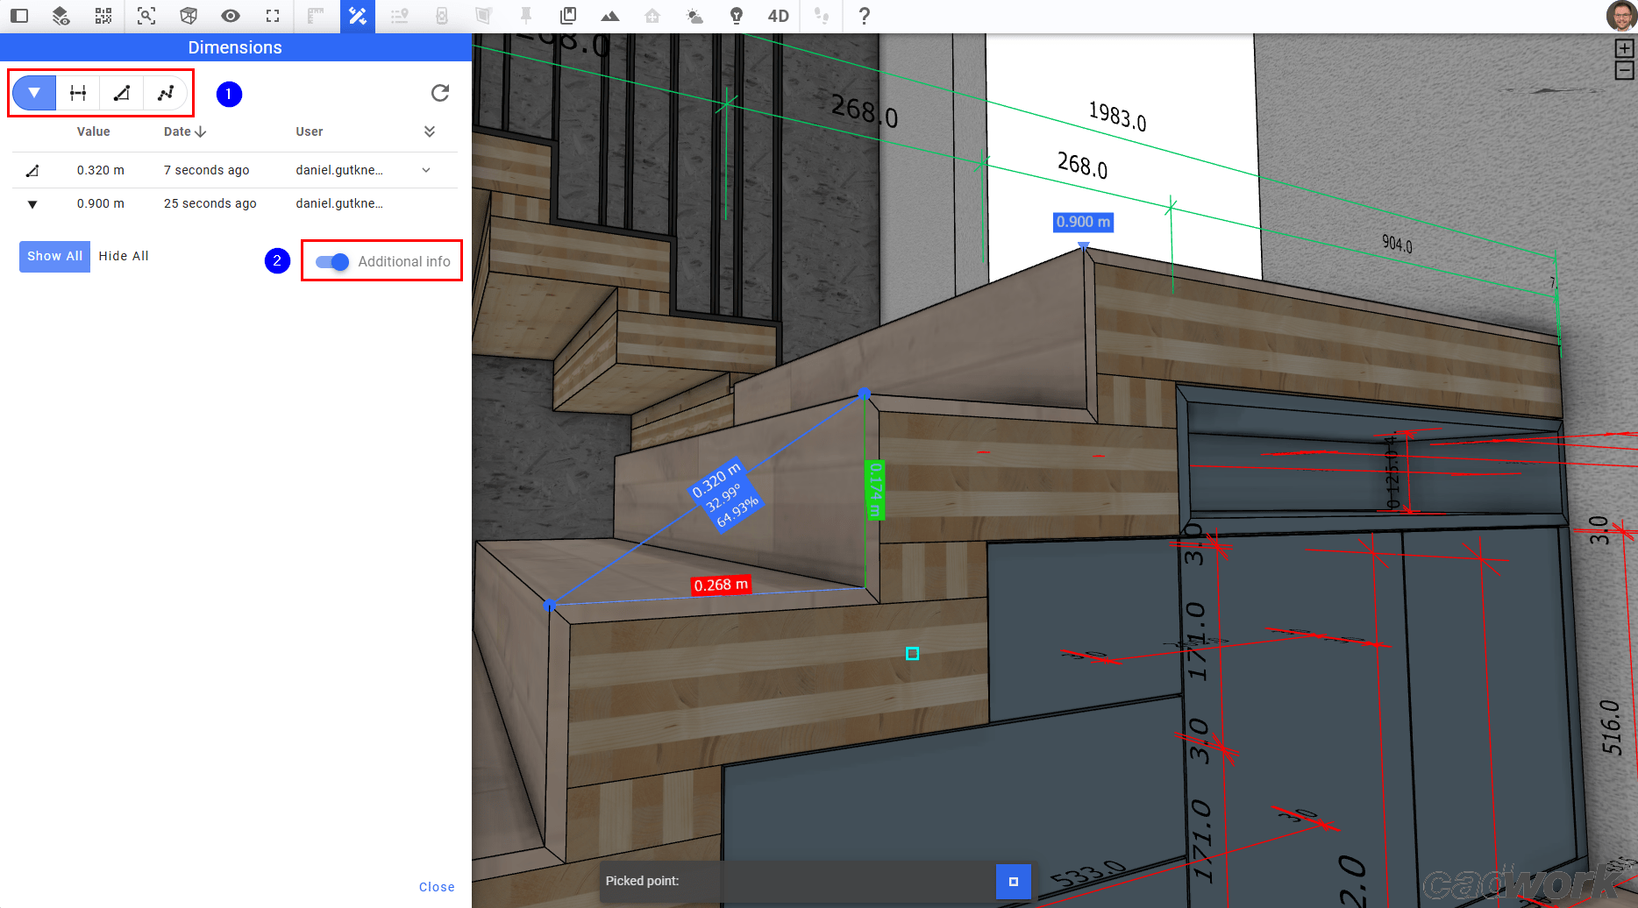Click the Show All button
1638x908 pixels.
(x=54, y=256)
